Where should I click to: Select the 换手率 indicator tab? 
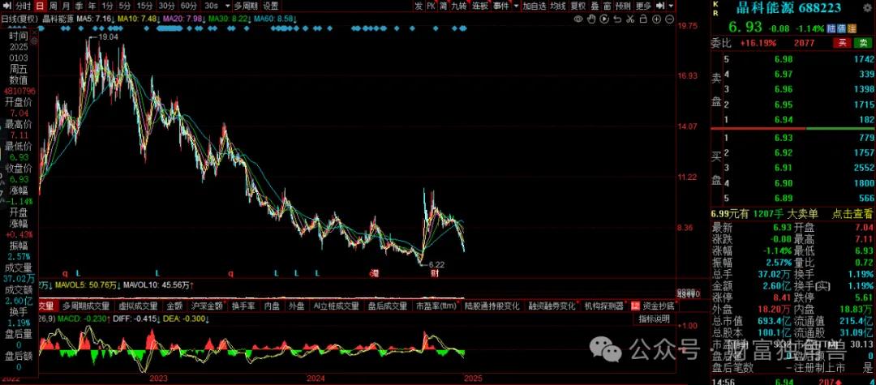point(243,306)
